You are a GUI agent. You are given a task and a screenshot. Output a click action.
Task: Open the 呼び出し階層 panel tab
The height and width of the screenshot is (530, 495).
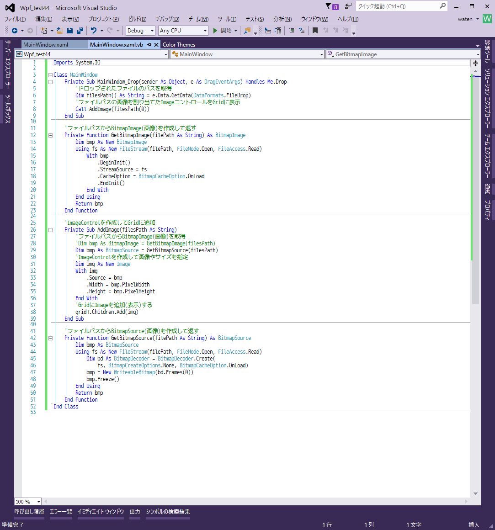pos(29,512)
